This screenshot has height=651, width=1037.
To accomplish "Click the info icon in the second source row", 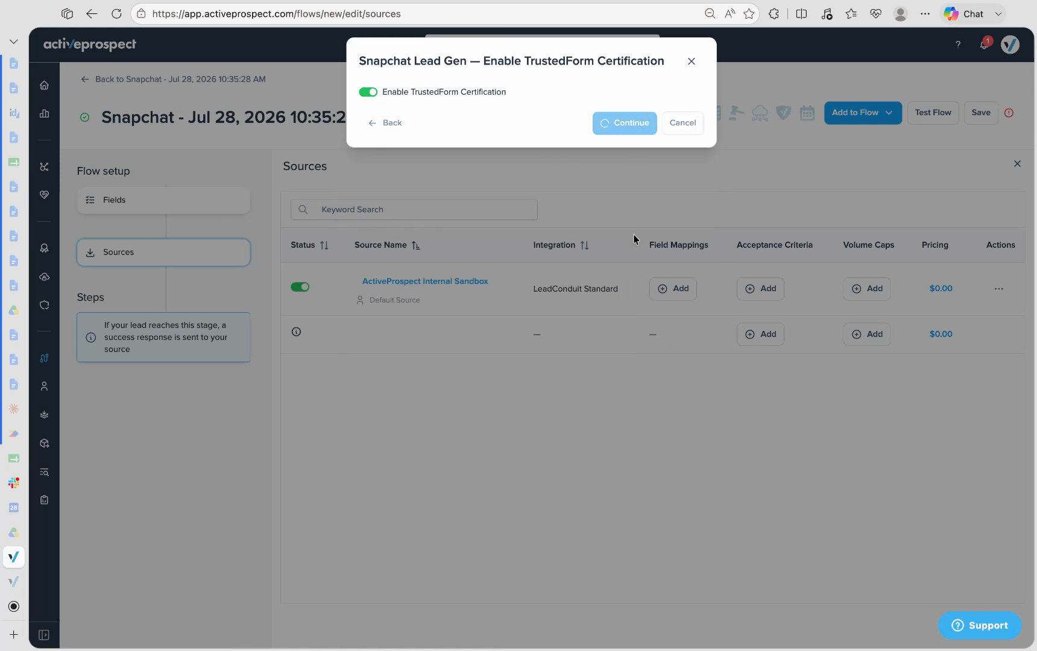I will (x=296, y=332).
